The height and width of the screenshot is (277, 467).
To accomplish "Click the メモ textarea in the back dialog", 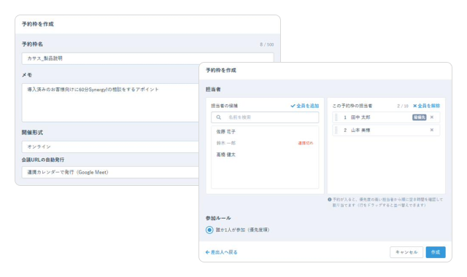I will pyautogui.click(x=110, y=103).
